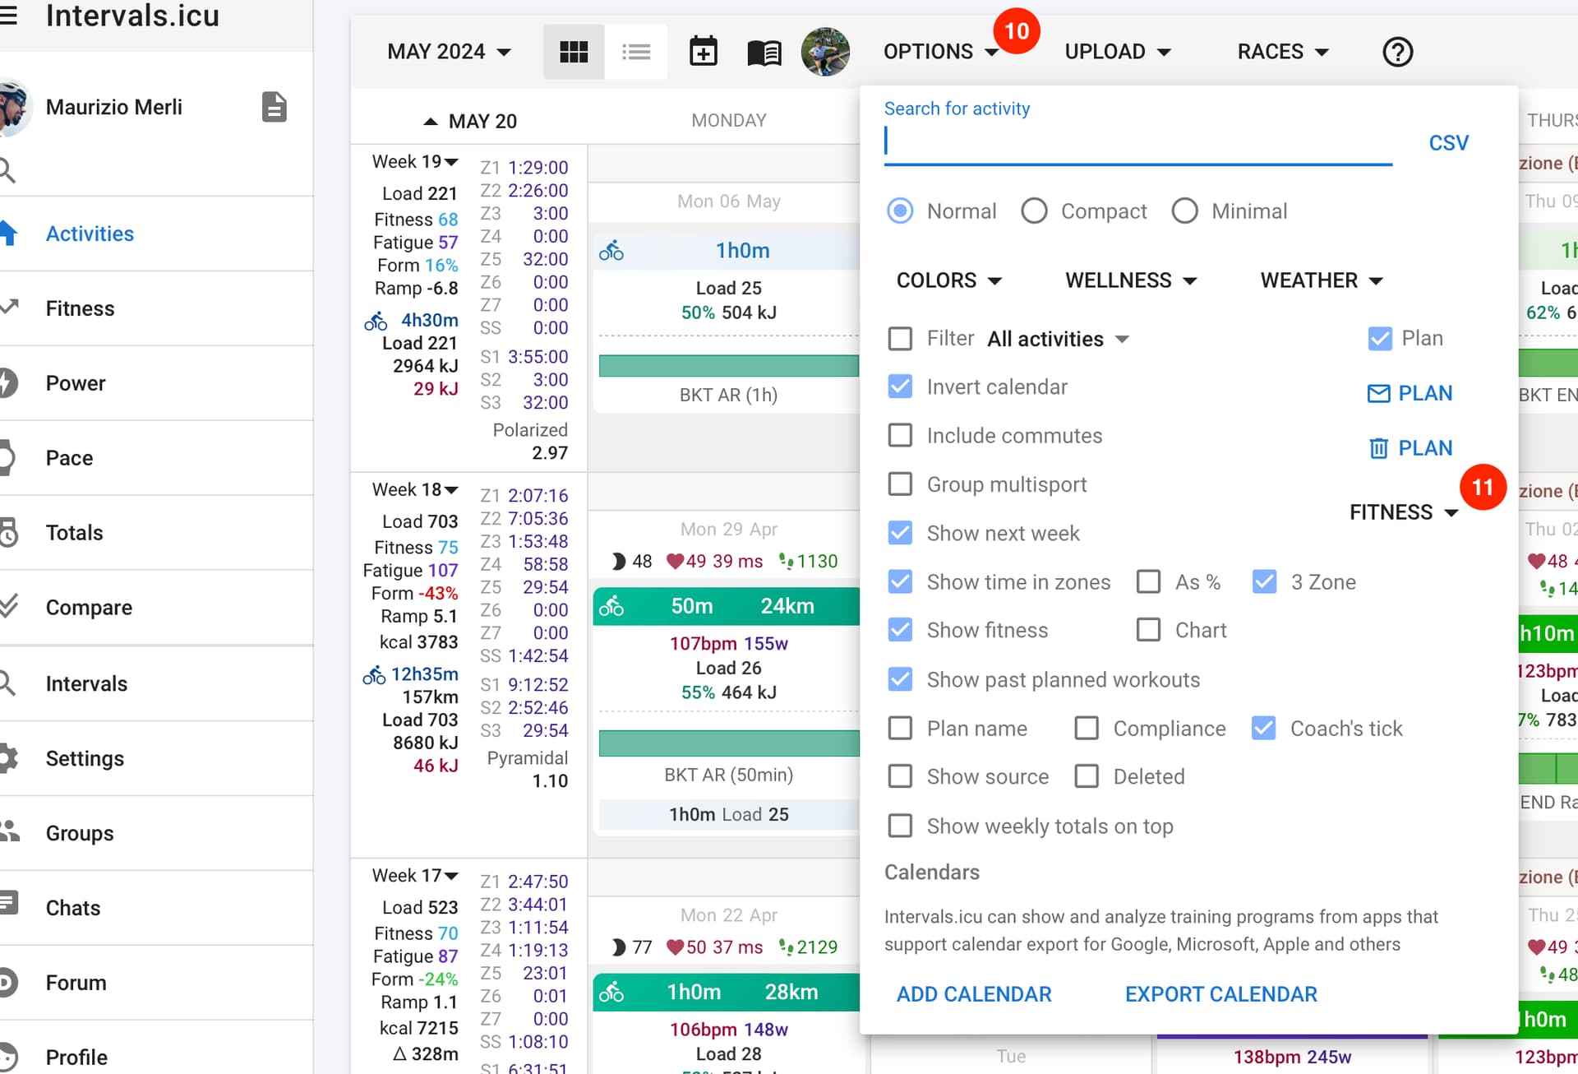The image size is (1578, 1074).
Task: Toggle Show time in zones checkbox
Action: point(900,581)
